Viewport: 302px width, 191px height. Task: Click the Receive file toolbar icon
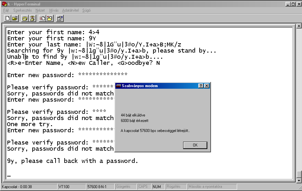(50, 18)
